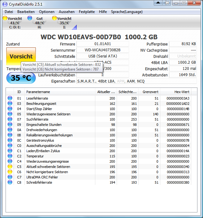This screenshot has width=203, height=218.
Task: Click the Schlechte column header
Action: click(x=128, y=92)
